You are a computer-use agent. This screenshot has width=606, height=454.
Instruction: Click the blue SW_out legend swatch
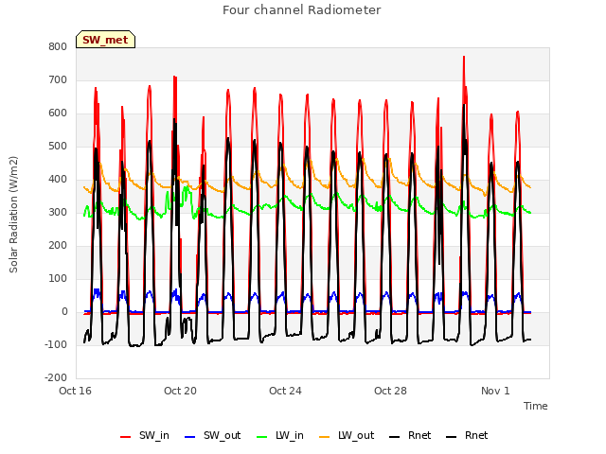point(189,437)
